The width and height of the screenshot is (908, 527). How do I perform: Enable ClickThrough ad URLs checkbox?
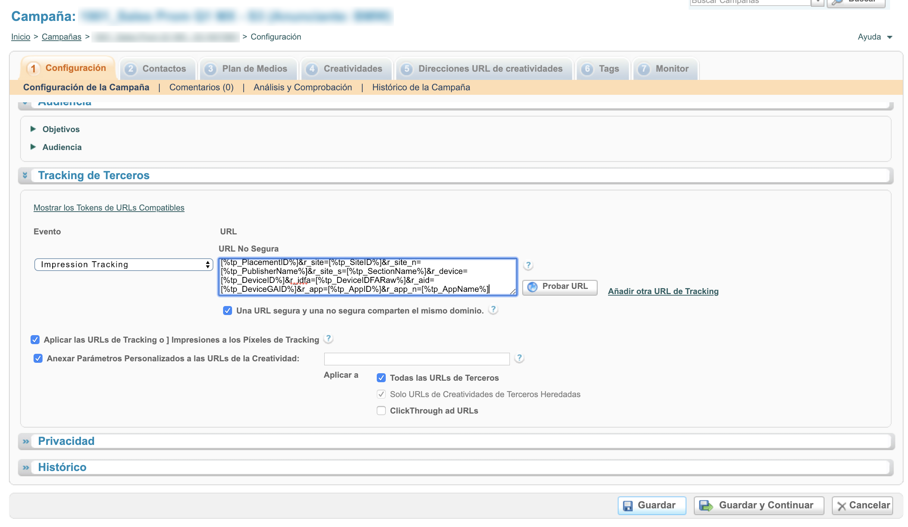[x=381, y=411]
